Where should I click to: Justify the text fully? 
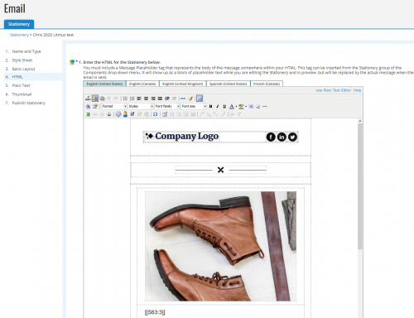pyautogui.click(x=160, y=99)
